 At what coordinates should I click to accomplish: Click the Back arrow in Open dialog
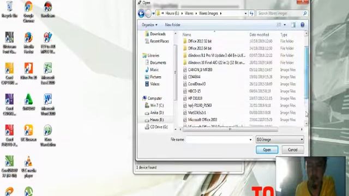point(141,14)
